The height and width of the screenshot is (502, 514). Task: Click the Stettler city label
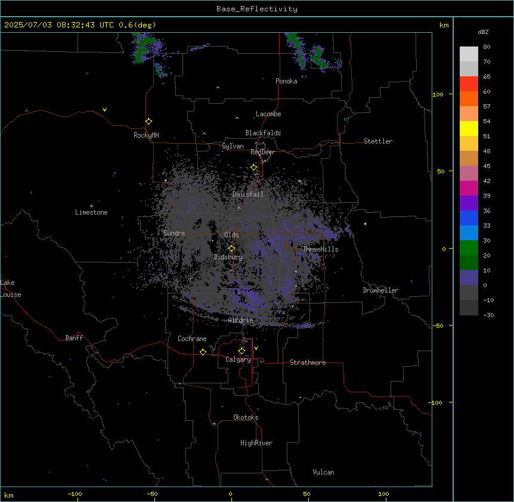coord(378,141)
